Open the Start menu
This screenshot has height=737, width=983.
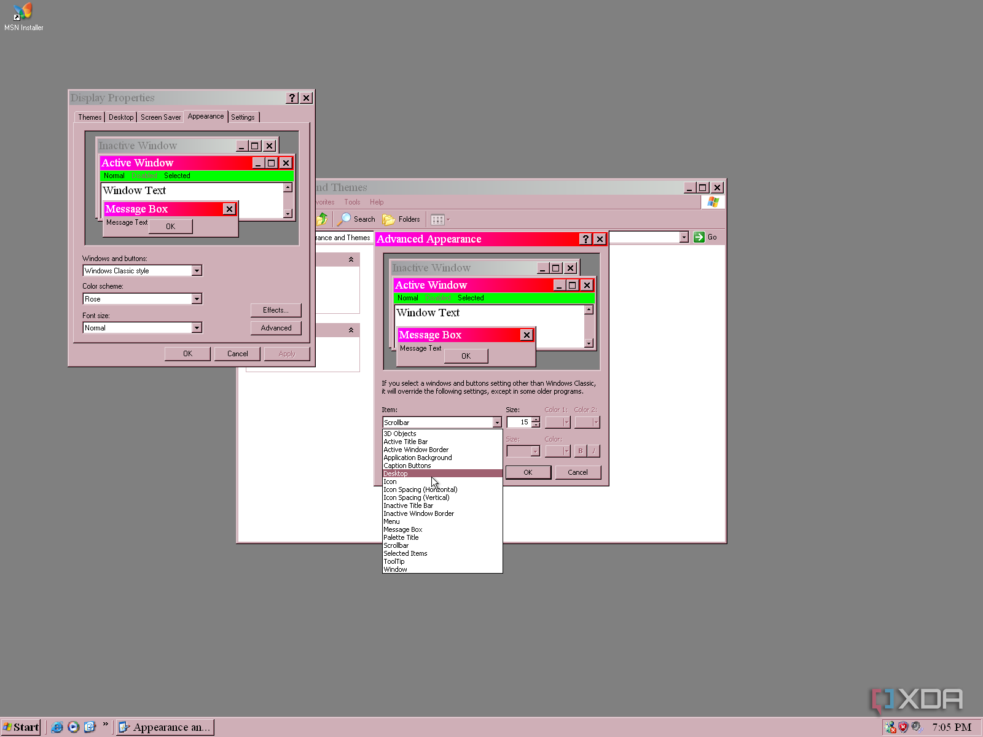pos(21,727)
